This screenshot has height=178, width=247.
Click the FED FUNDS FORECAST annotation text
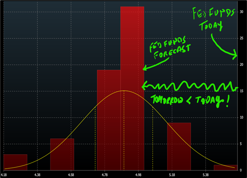169,47
